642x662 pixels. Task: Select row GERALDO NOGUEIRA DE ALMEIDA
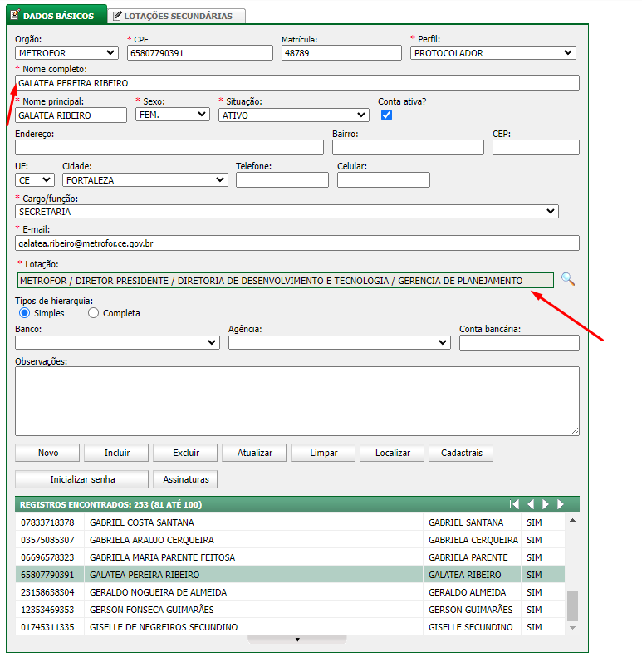pyautogui.click(x=290, y=592)
